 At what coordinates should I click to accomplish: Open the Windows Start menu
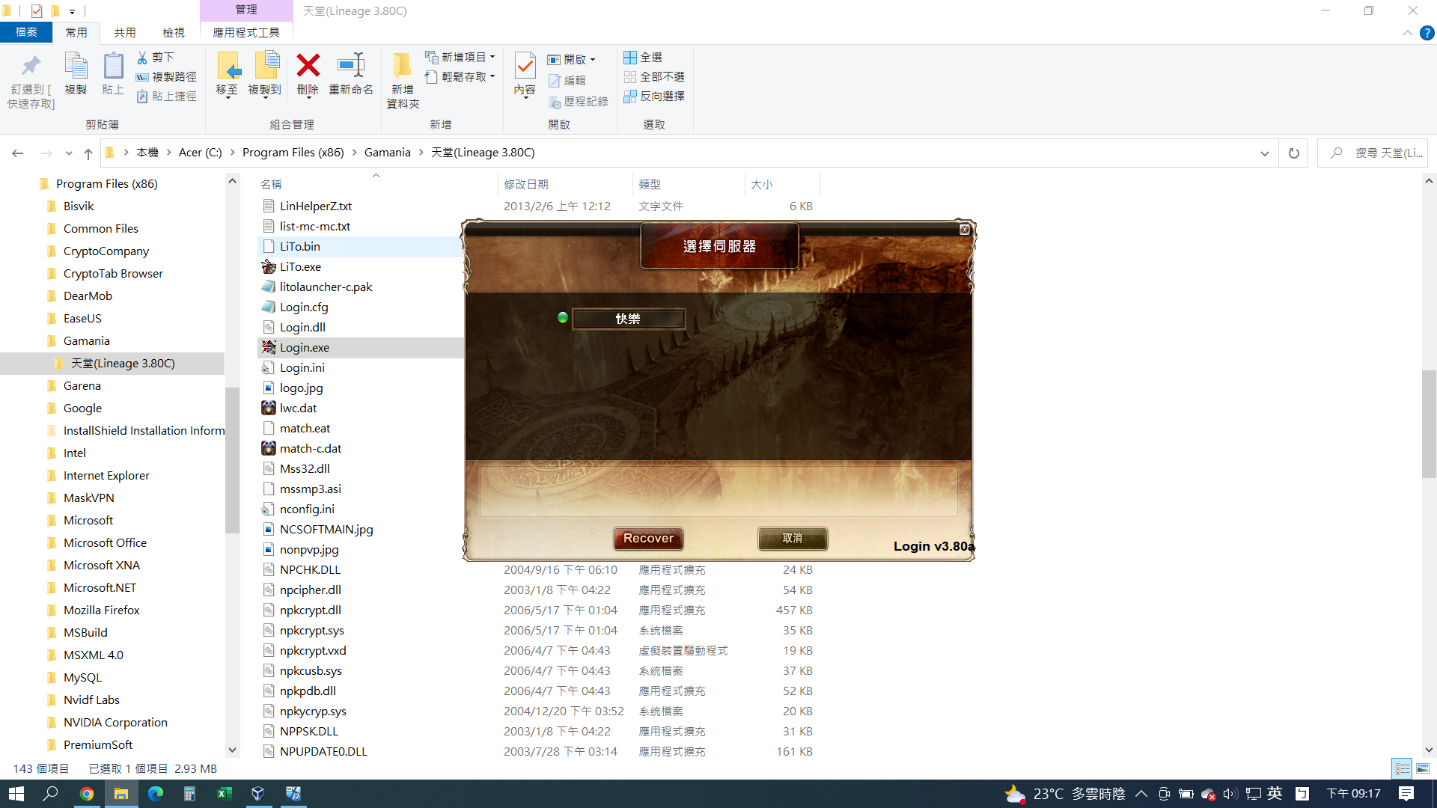click(x=16, y=794)
